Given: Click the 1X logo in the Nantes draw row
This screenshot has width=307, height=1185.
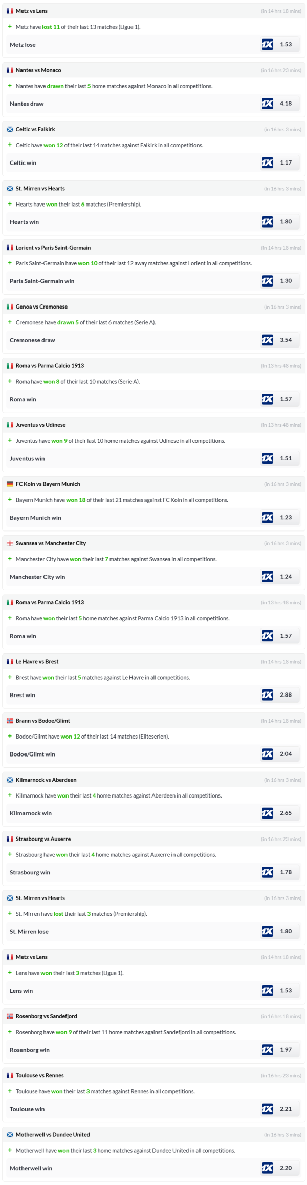Looking at the screenshot, I should pos(267,104).
